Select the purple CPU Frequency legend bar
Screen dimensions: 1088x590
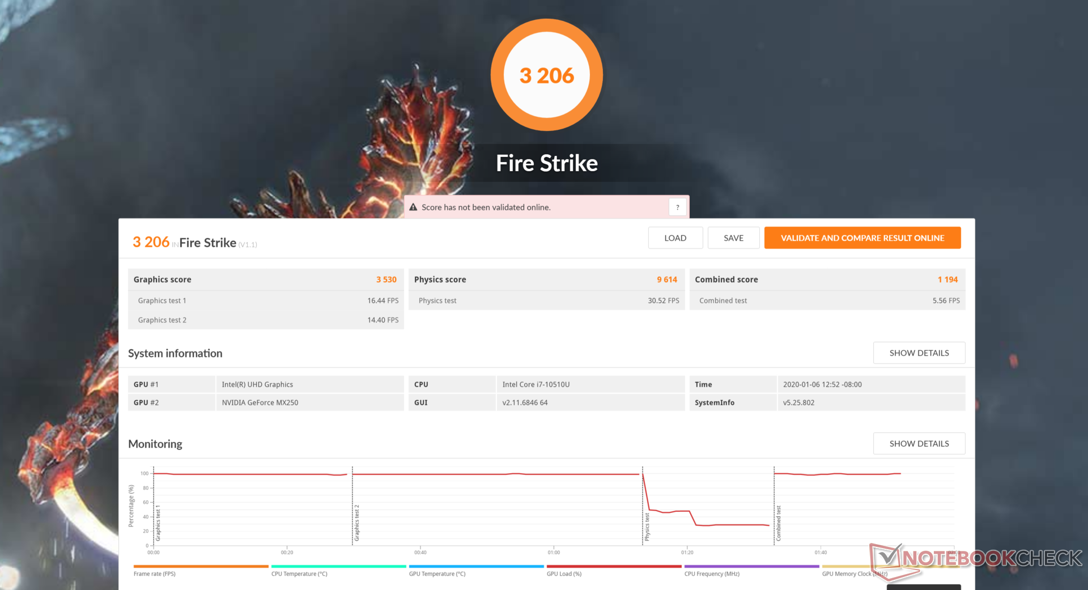tap(751, 566)
